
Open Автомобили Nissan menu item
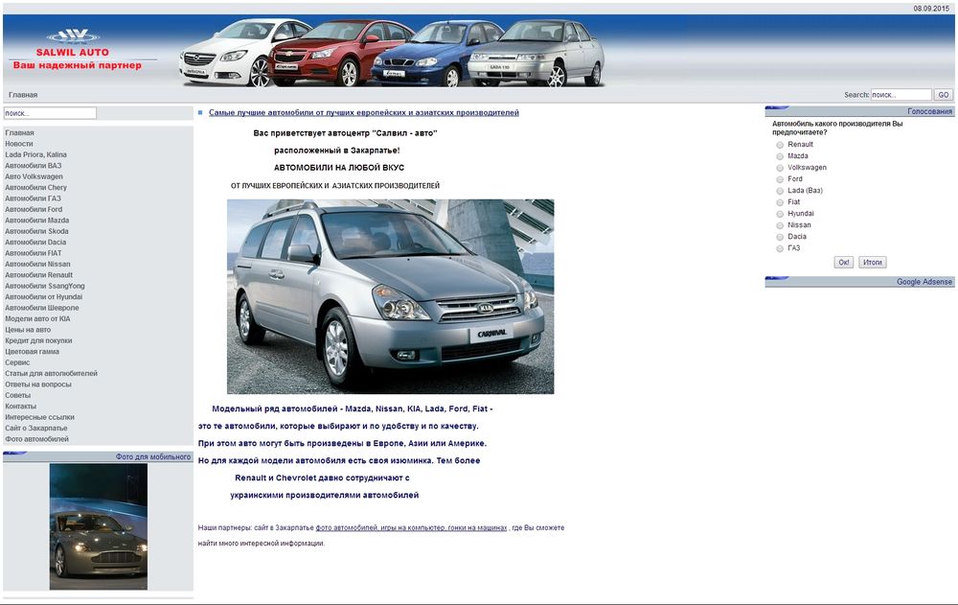(x=38, y=265)
